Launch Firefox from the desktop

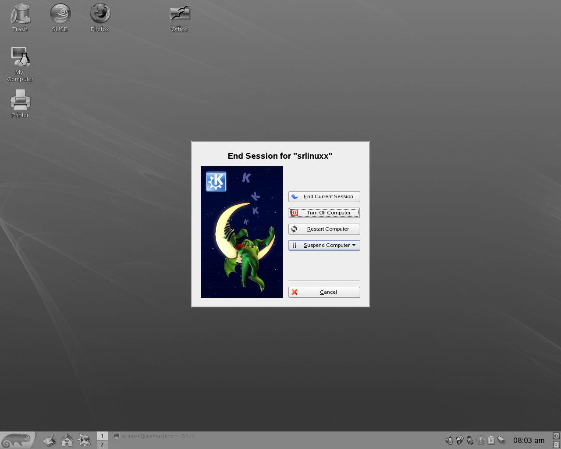[x=100, y=18]
